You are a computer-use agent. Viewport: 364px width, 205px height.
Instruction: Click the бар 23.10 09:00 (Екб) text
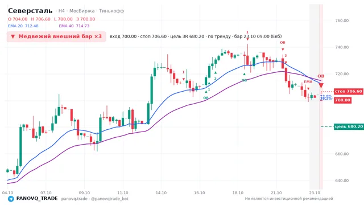point(258,36)
